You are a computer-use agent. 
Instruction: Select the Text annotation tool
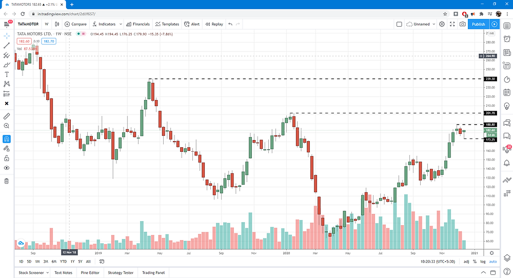pos(7,74)
